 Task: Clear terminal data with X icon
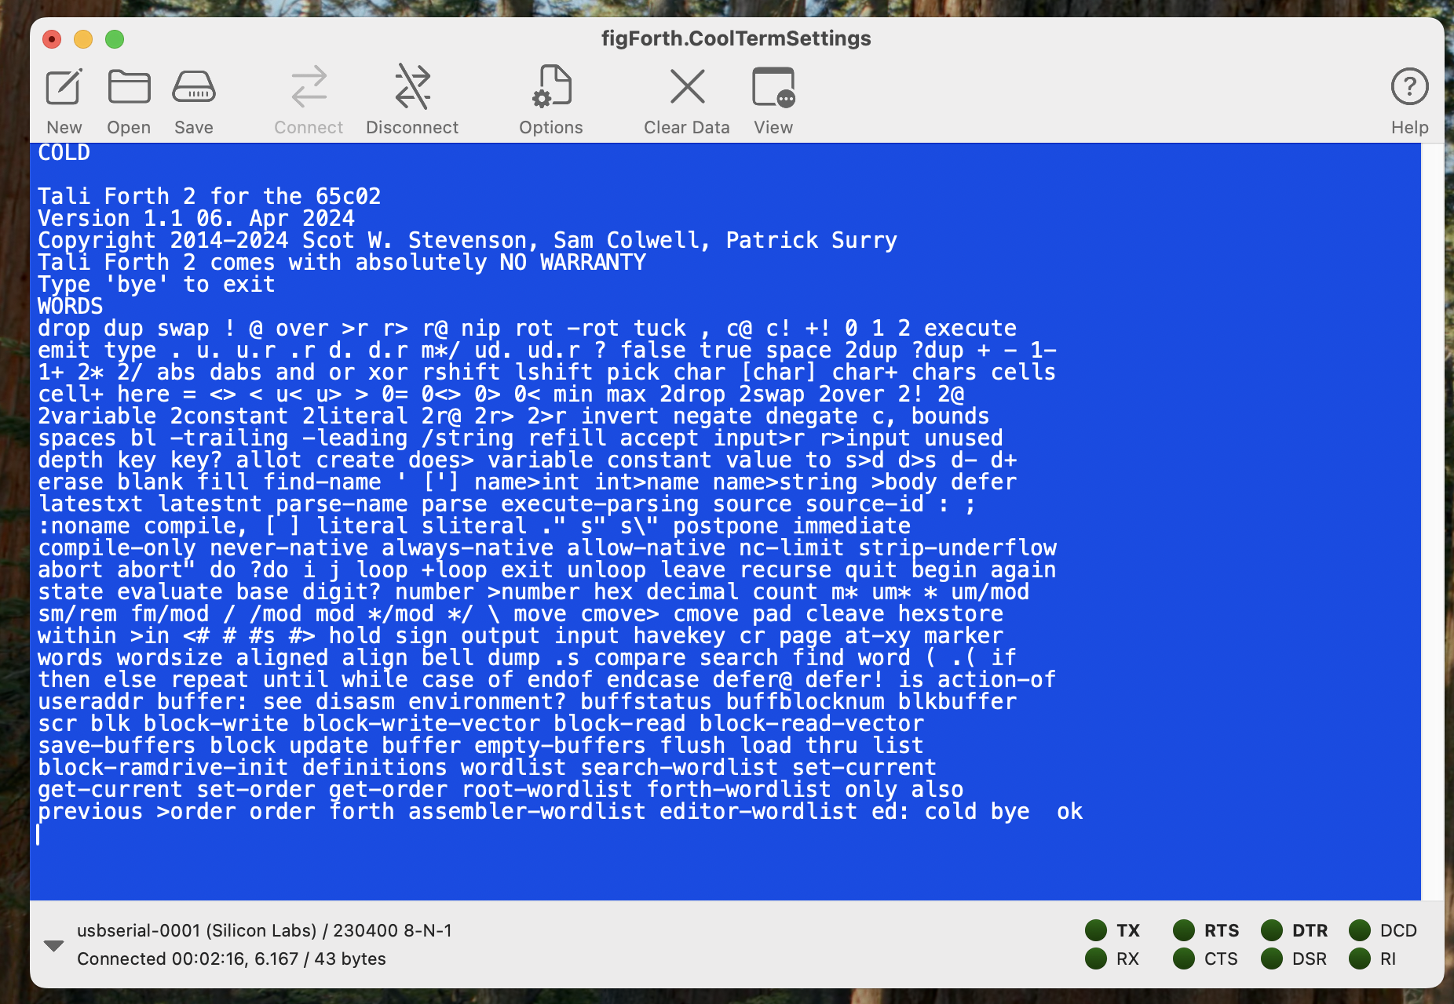click(687, 87)
